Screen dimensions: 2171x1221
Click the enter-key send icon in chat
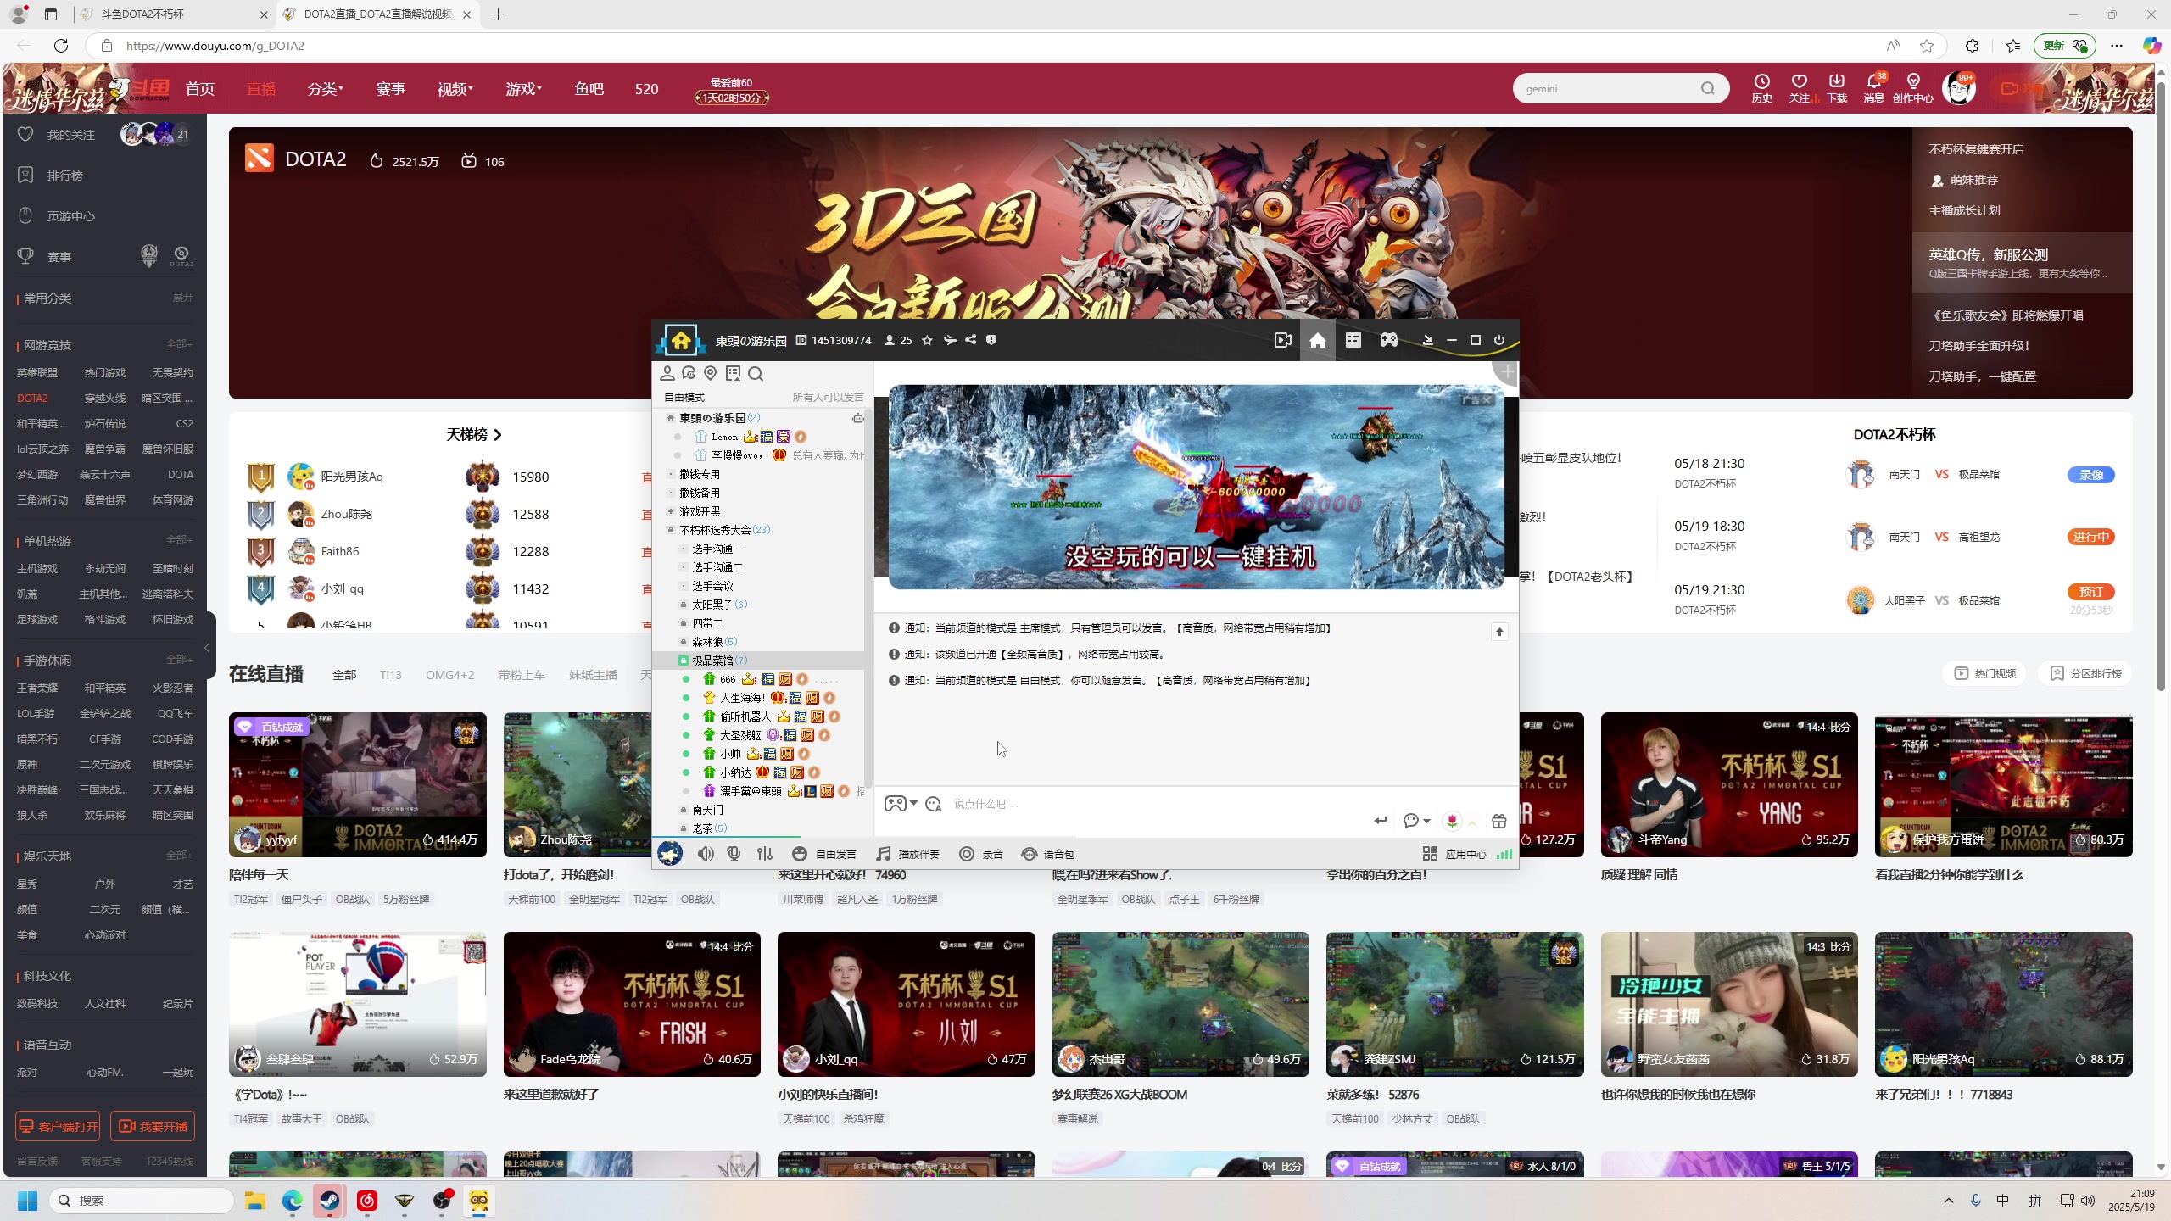(1381, 821)
